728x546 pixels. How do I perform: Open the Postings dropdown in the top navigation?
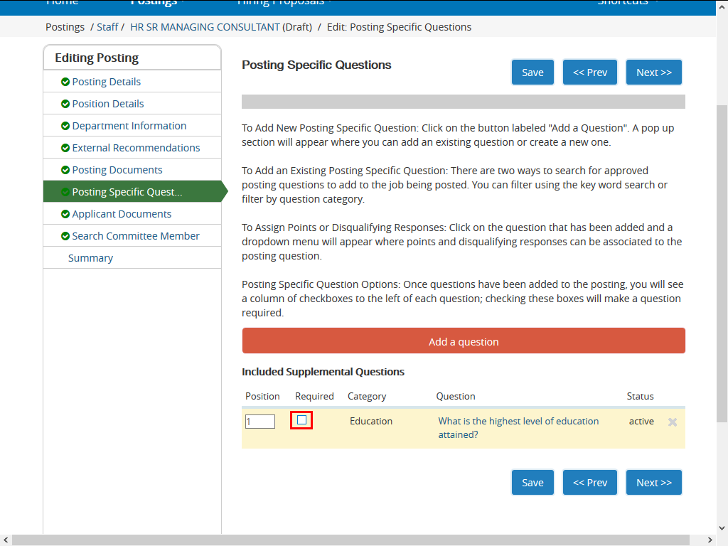pyautogui.click(x=156, y=3)
